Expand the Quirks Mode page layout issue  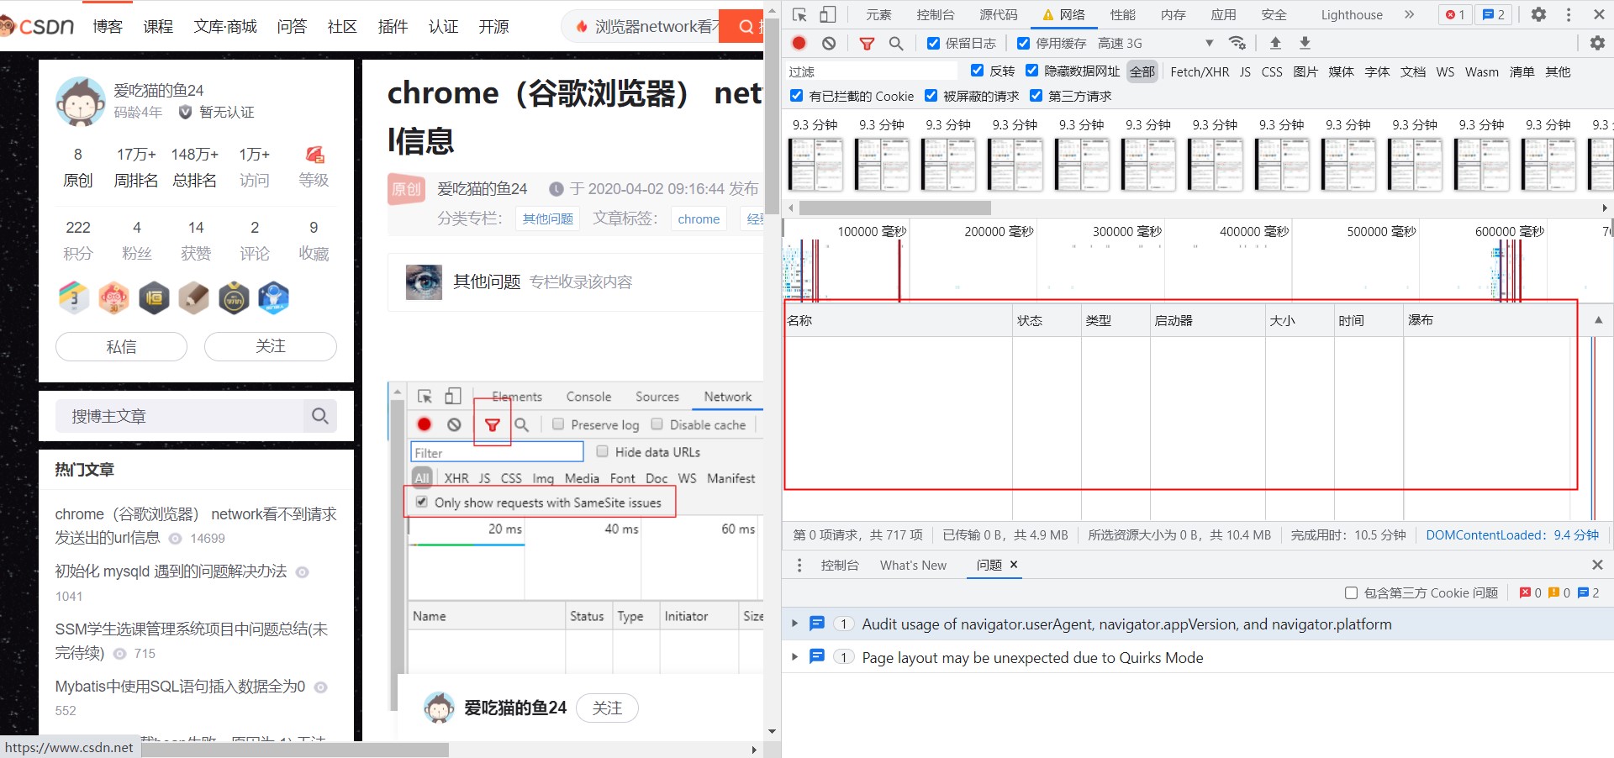click(x=794, y=657)
